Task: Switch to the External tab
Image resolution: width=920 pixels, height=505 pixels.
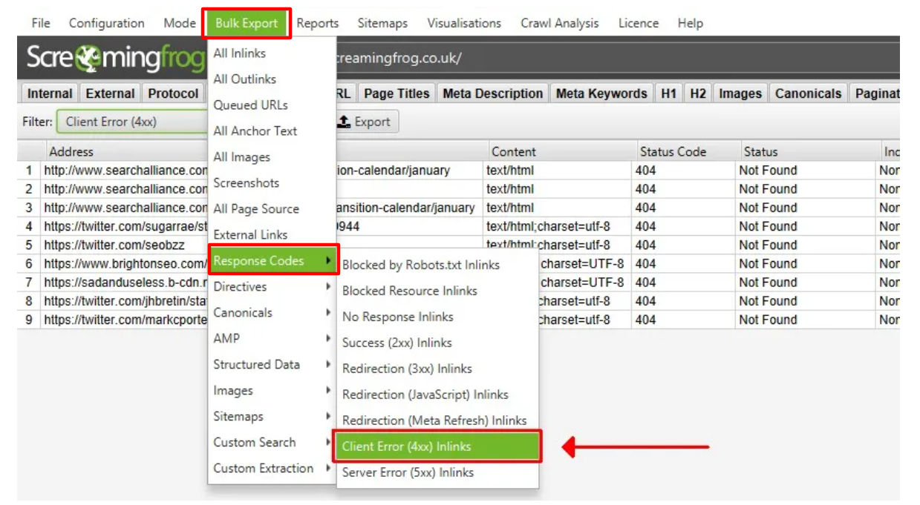Action: [110, 93]
